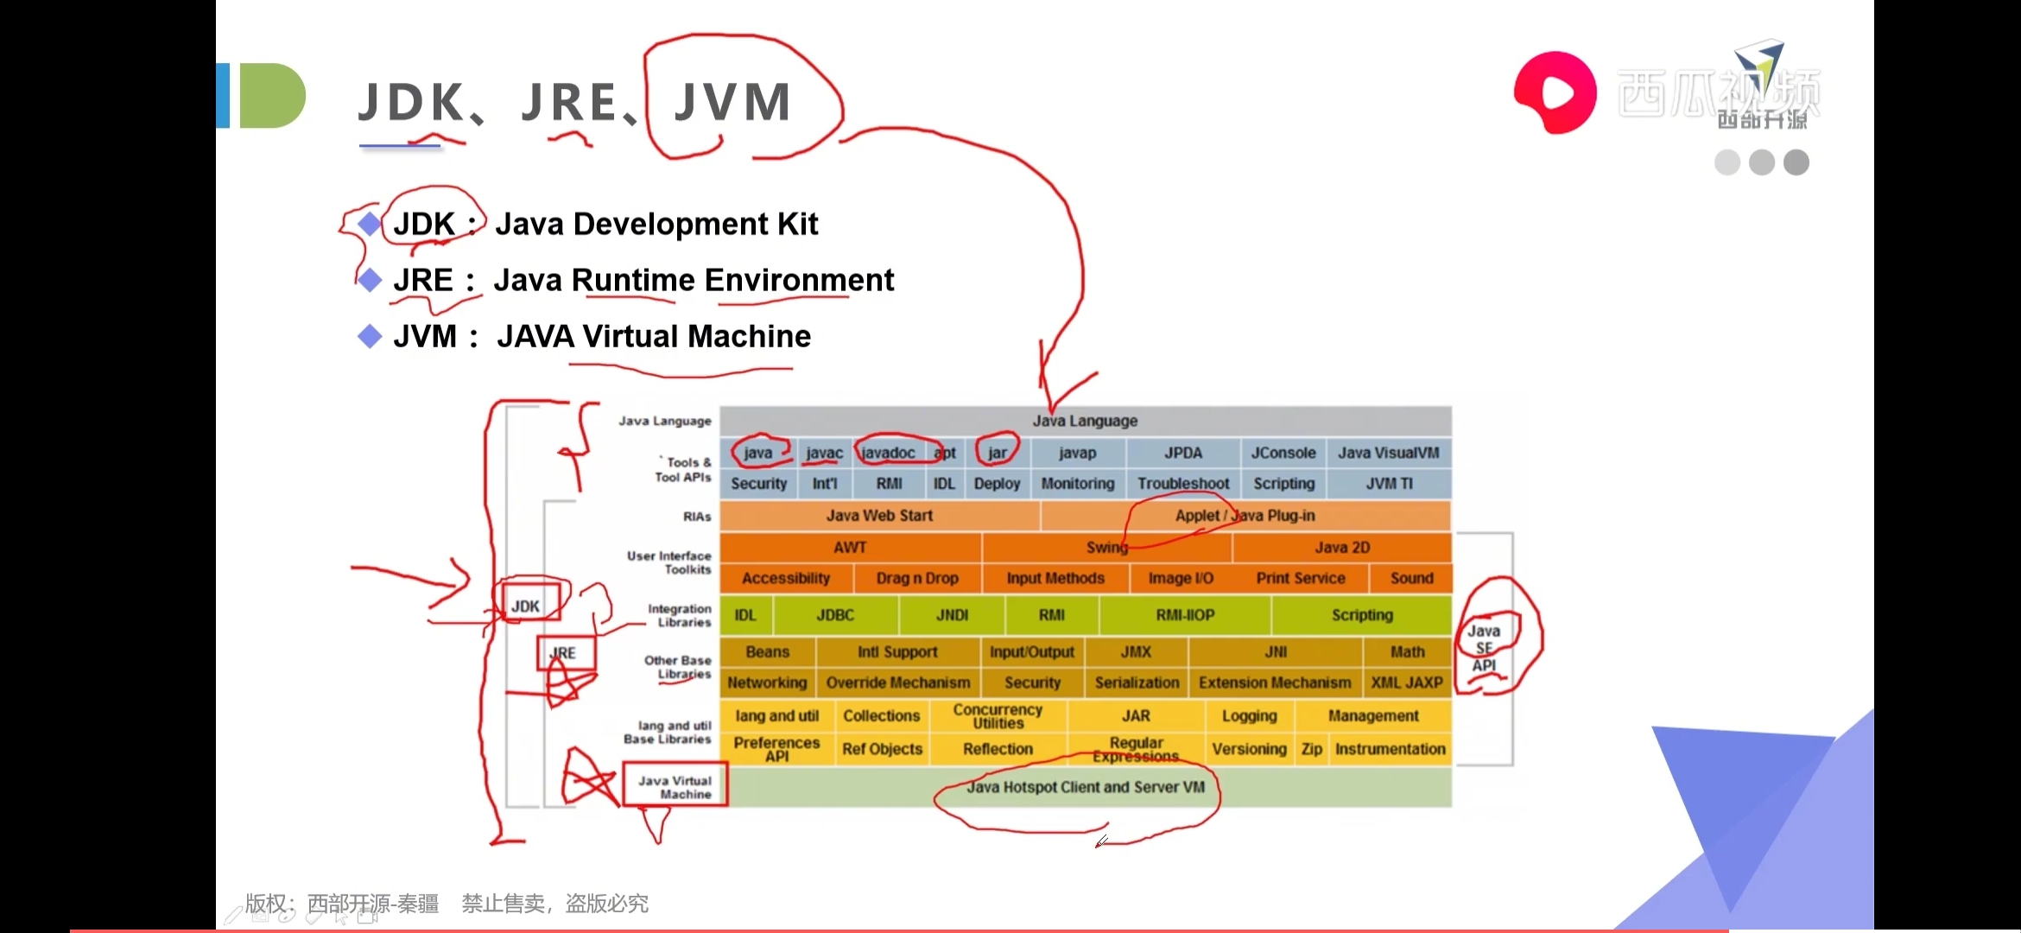Click the javadoc tool cell
Image resolution: width=2021 pixels, height=933 pixels.
pos(889,453)
